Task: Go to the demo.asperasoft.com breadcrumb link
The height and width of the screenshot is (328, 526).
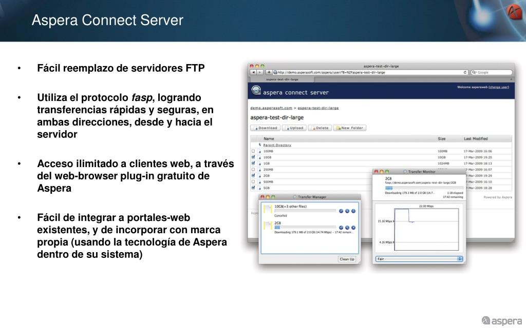Action: (x=271, y=108)
